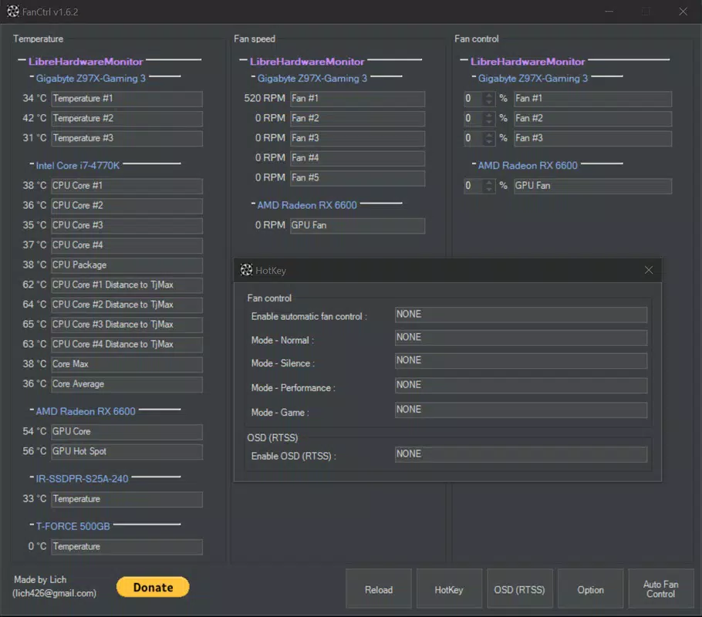Set hotkey field for Mode - Performance

tap(521, 385)
